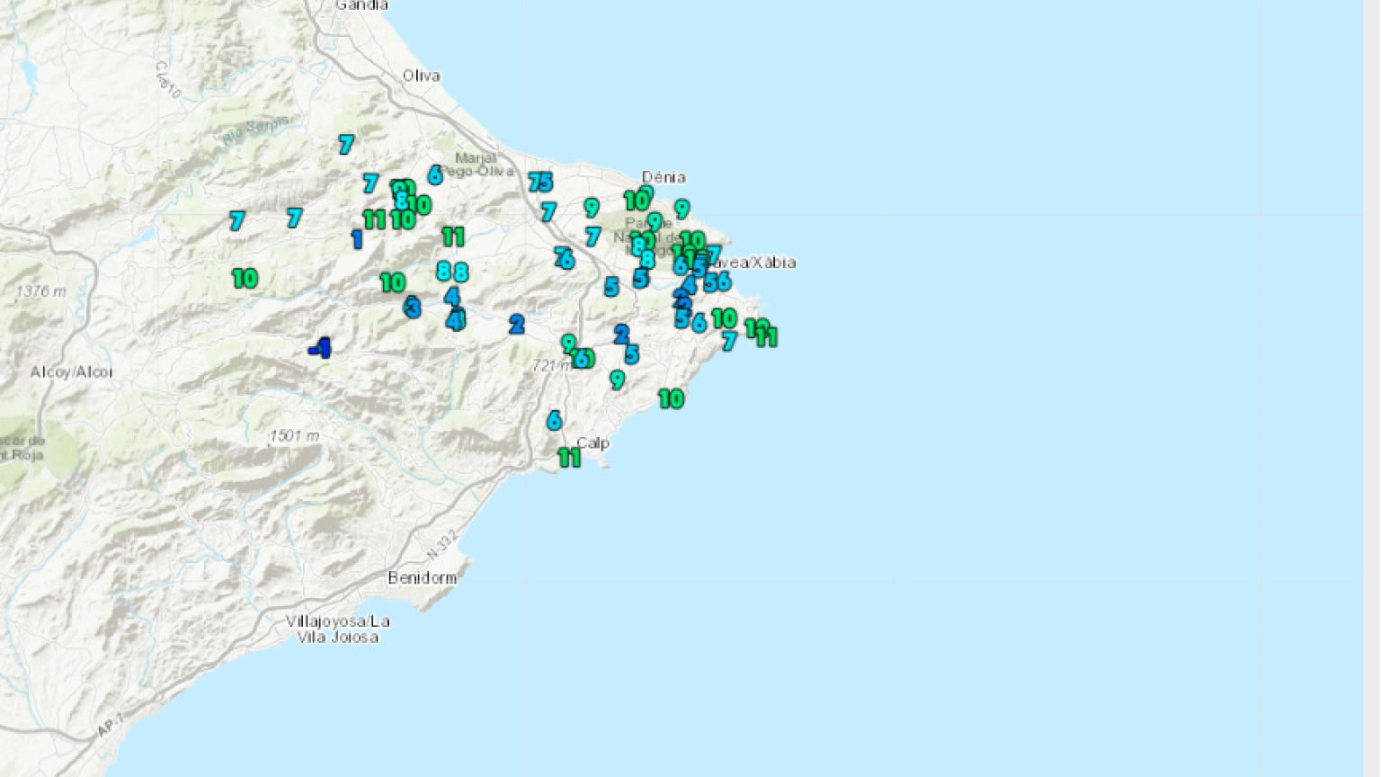
Task: Click the green 10 marker nearest the 1376 m label
Action: coord(245,279)
